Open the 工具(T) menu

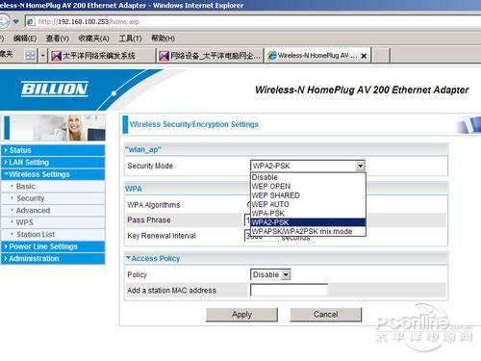pyautogui.click(x=130, y=39)
